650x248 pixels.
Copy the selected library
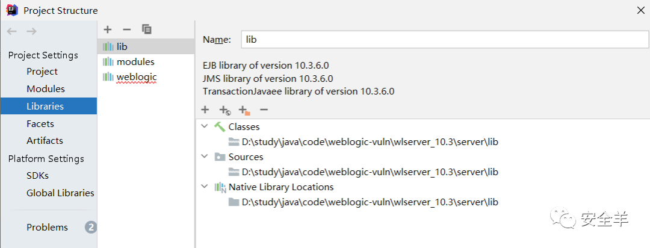(146, 29)
